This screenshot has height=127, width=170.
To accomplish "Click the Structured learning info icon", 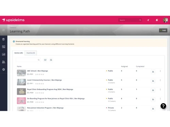I will (x=14, y=41).
